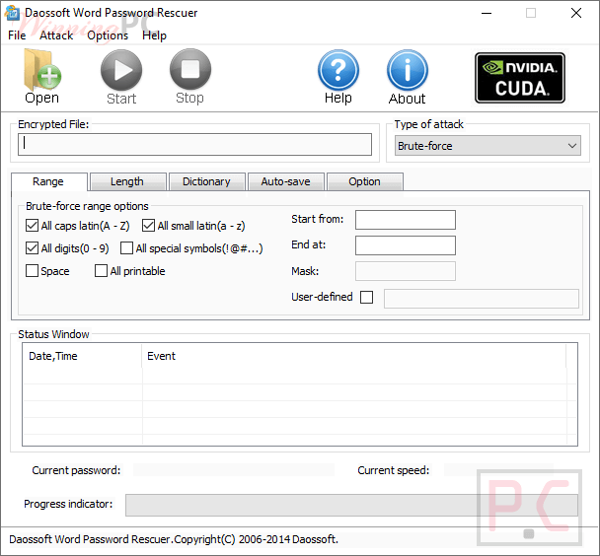Click the app icon in title bar
This screenshot has width=600, height=556.
click(12, 13)
